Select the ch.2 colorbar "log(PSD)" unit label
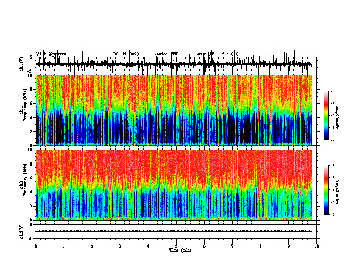Image resolution: width=357 pixels, height=276 pixels. click(338, 191)
